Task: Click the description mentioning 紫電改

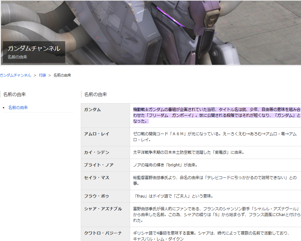Action: pos(188,152)
